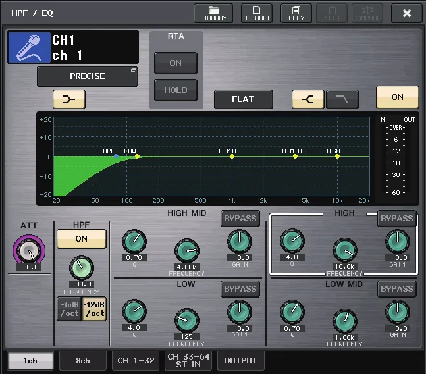The image size is (426, 374).
Task: Select the -12dB/oct HPF slope
Action: pos(94,309)
